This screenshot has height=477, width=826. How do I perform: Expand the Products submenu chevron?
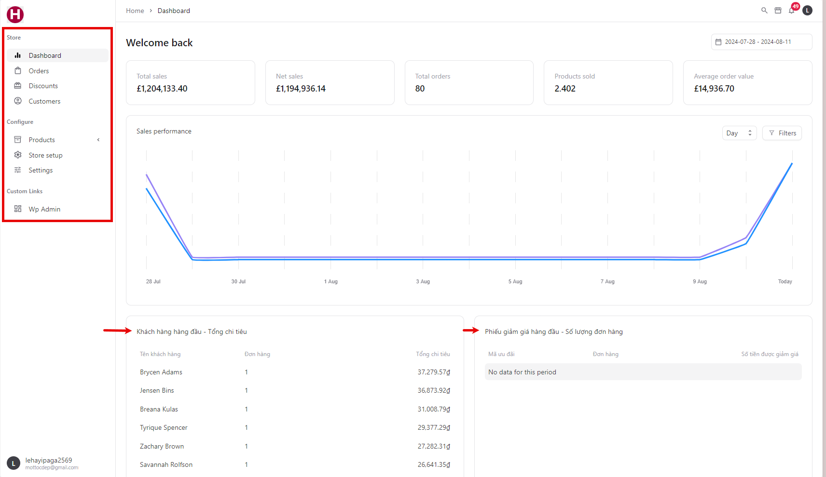(98, 140)
